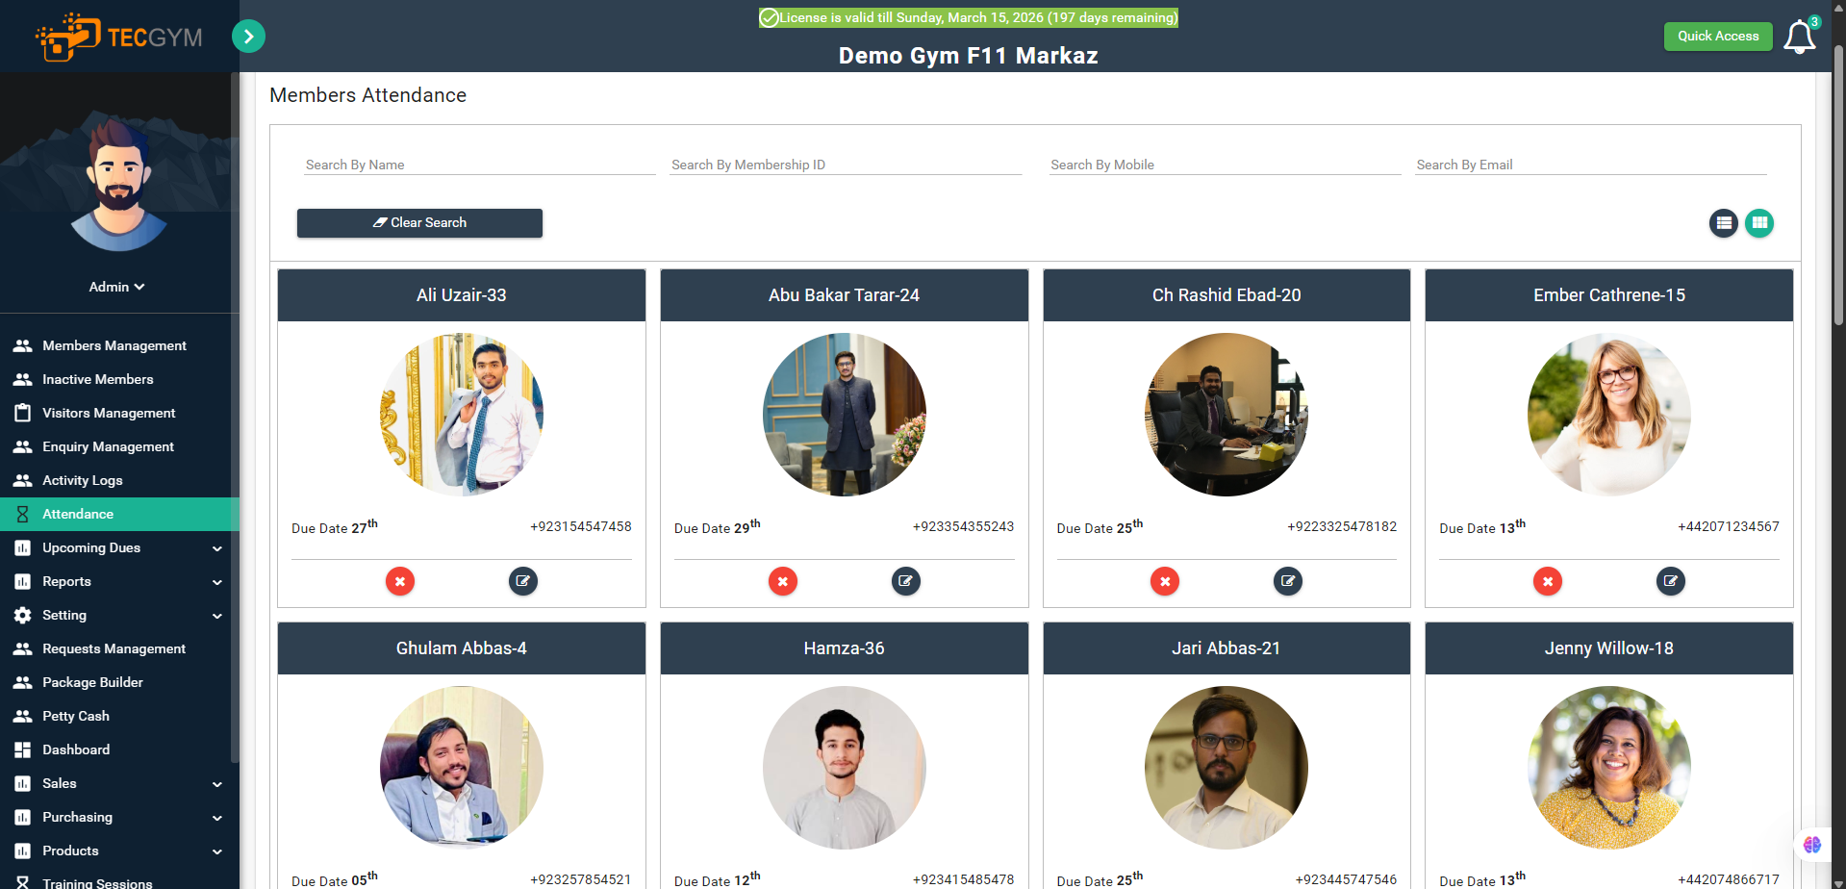Click the license valid checkmark icon
1846x889 pixels.
tap(769, 17)
